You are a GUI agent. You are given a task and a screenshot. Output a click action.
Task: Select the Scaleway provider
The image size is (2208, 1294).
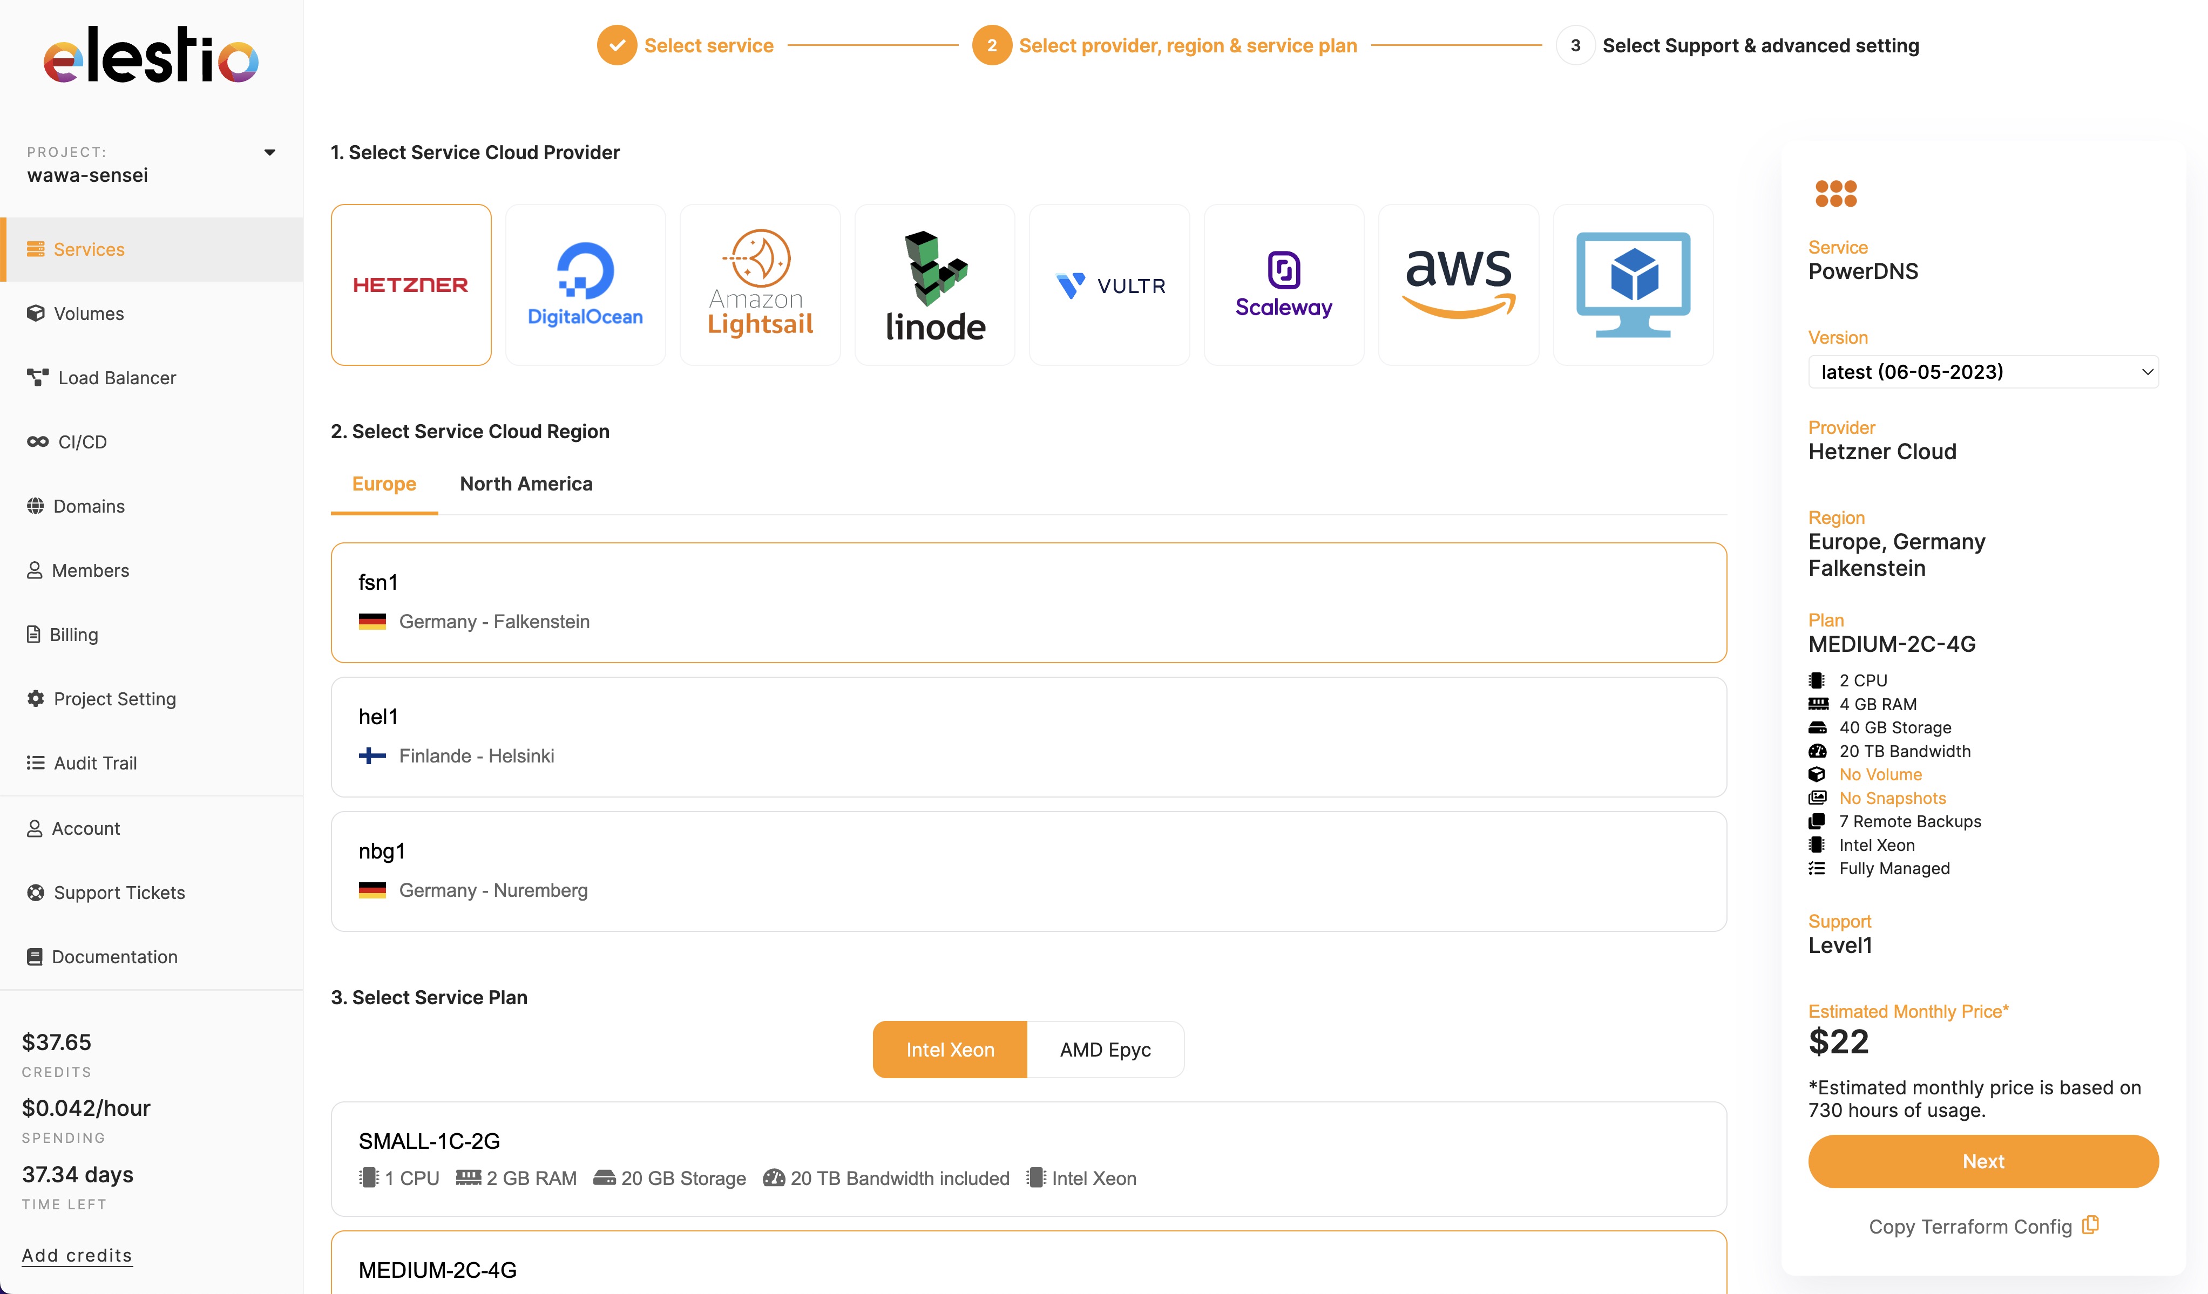click(1283, 284)
